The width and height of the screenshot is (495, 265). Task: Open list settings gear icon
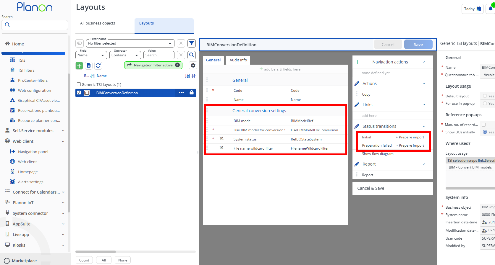coord(193,65)
